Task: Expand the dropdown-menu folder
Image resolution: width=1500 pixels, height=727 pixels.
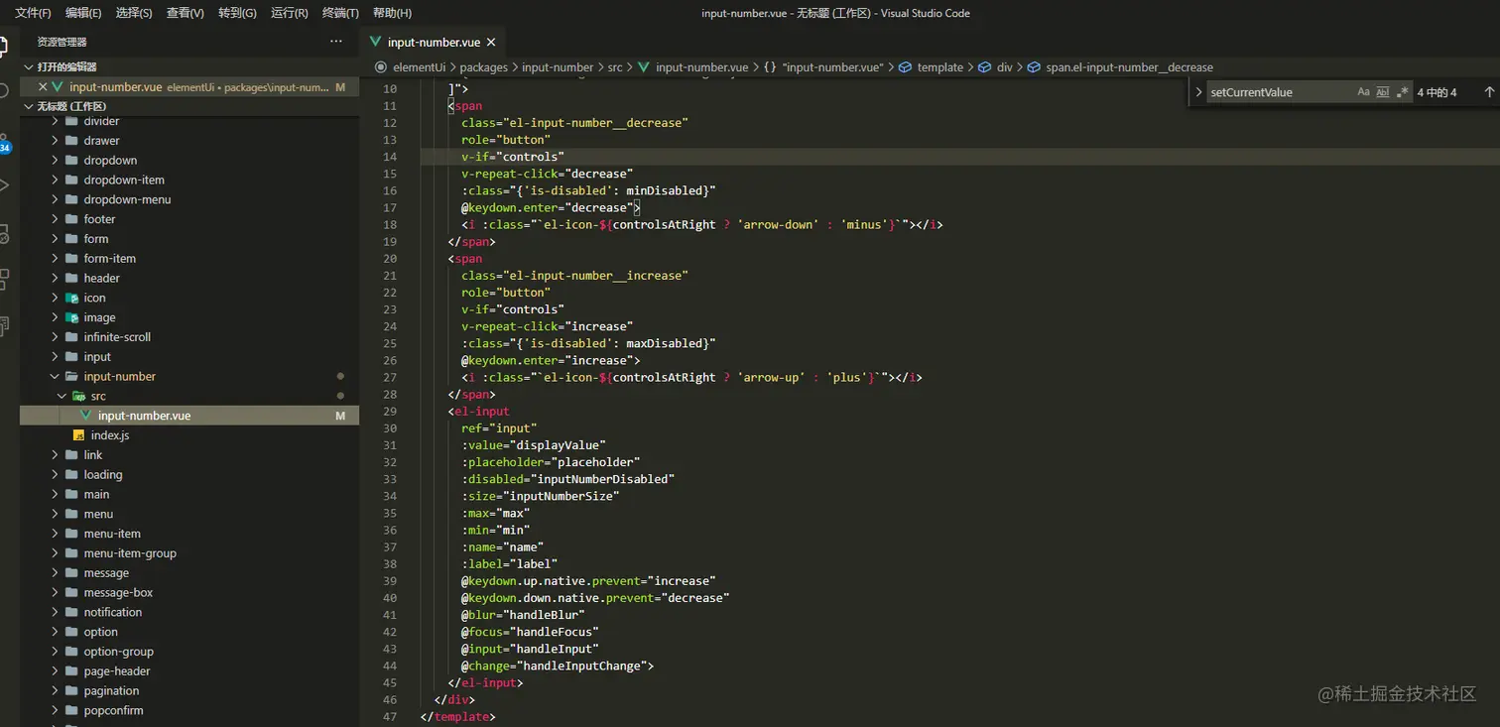Action: click(x=56, y=199)
